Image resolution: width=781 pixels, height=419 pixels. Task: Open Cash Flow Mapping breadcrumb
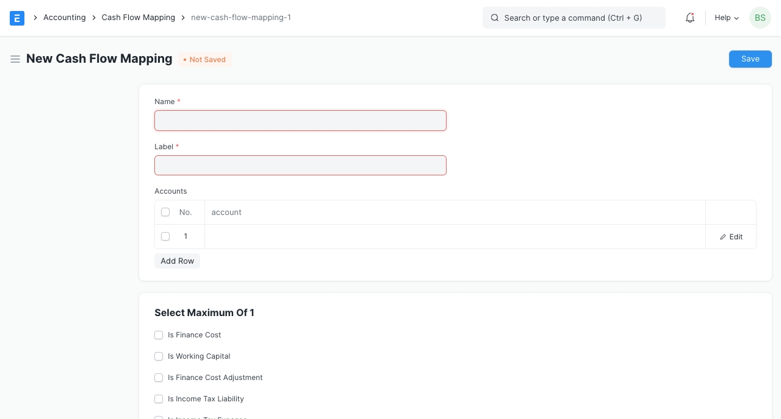tap(138, 18)
